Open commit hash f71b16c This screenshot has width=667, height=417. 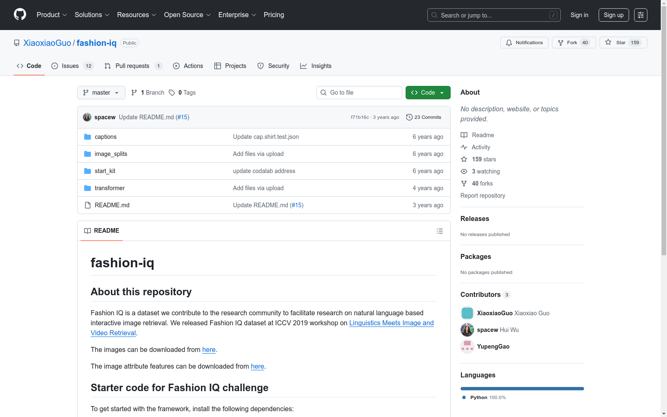360,117
